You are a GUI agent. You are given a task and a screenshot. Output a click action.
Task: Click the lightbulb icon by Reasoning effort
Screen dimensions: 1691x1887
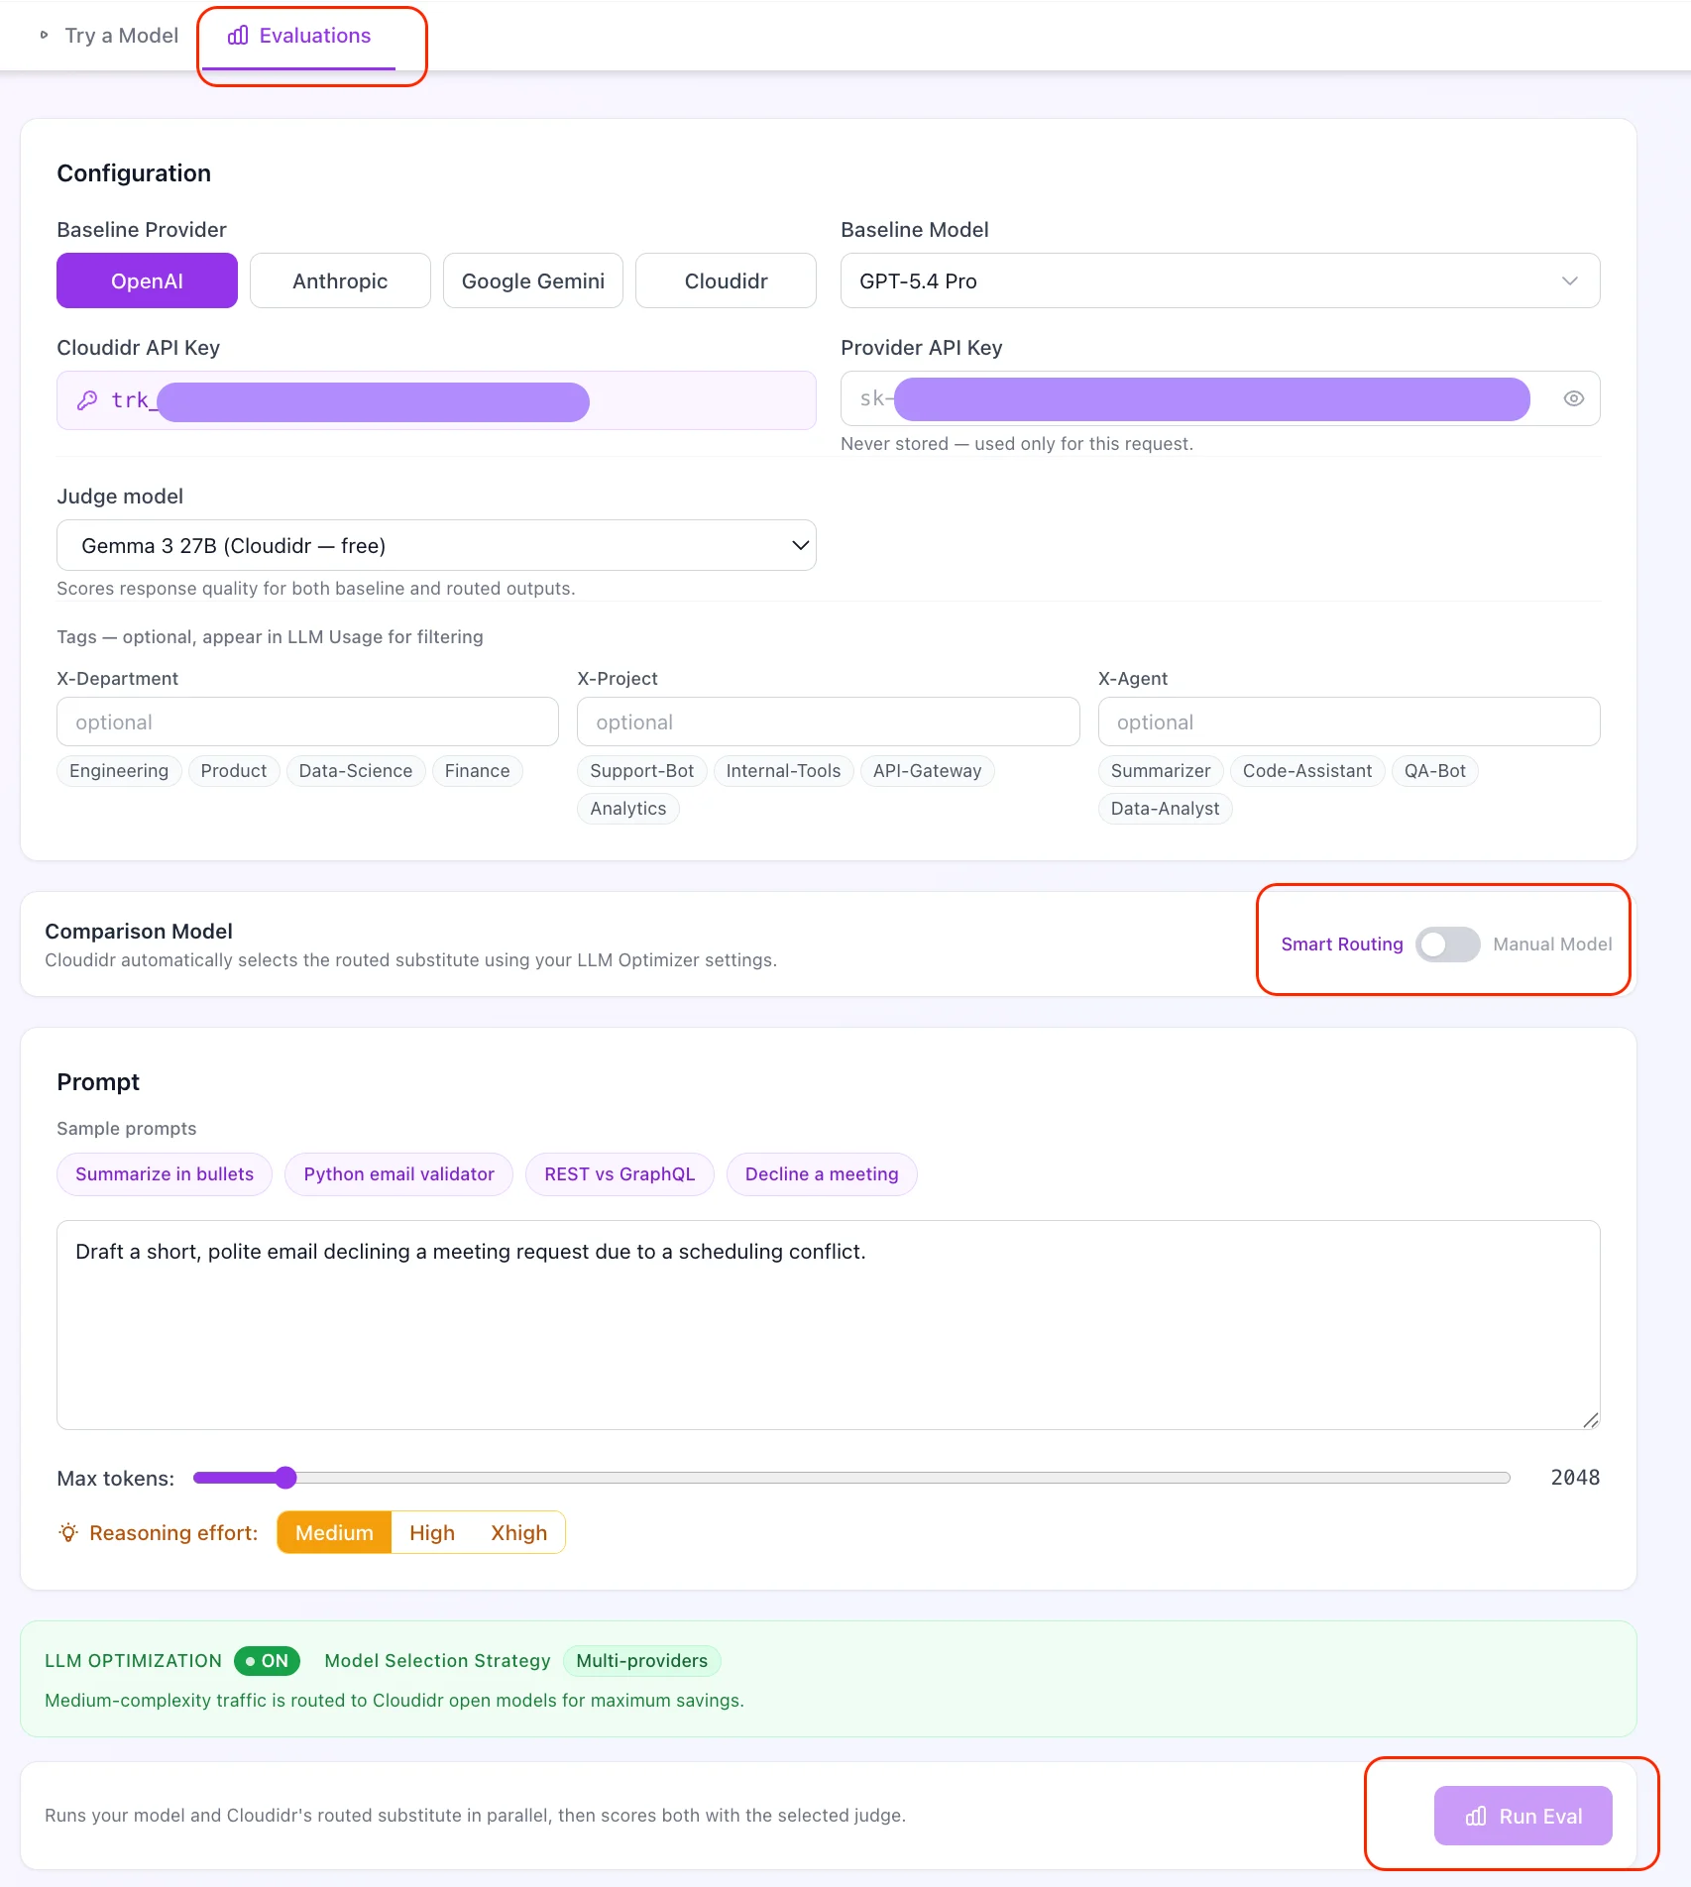(68, 1533)
